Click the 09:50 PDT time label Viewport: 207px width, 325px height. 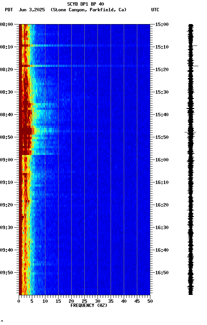[6, 273]
